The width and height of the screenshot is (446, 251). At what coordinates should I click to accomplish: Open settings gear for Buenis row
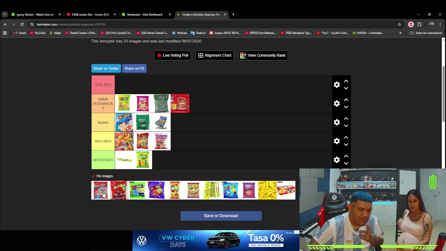point(337,122)
